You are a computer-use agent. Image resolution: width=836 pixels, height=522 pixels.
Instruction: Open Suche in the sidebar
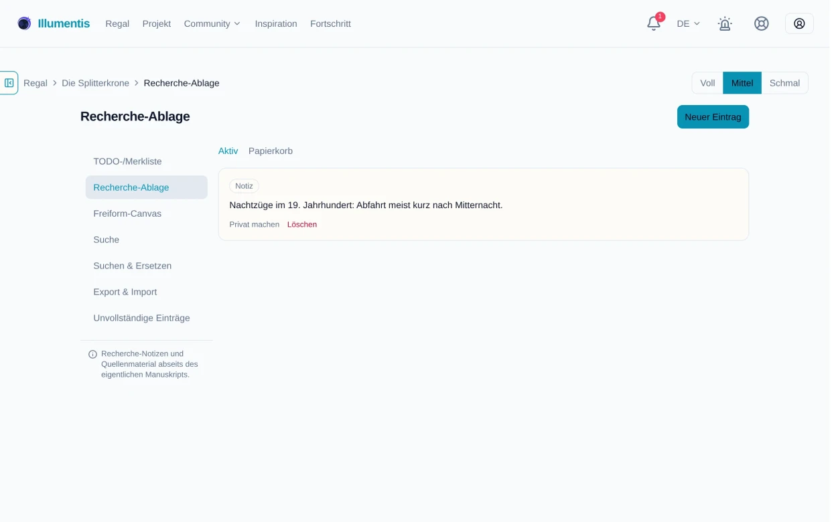(x=148, y=240)
